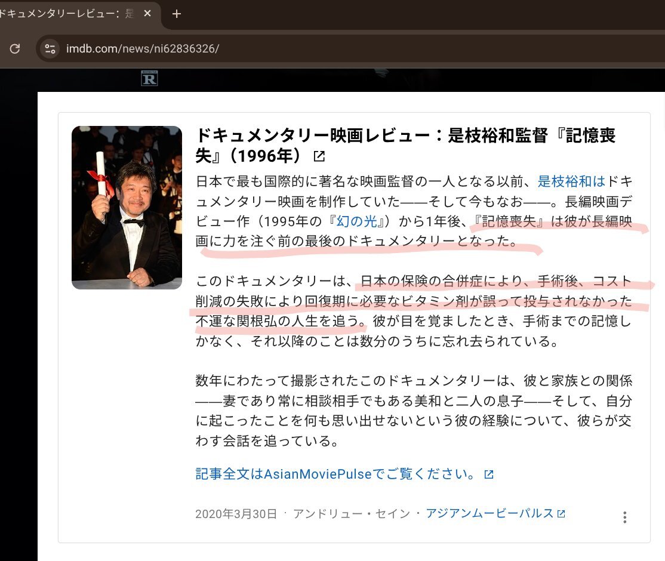Click external link icon after アジアンムービーパルス
Viewport: 665px width, 561px height.
561,513
